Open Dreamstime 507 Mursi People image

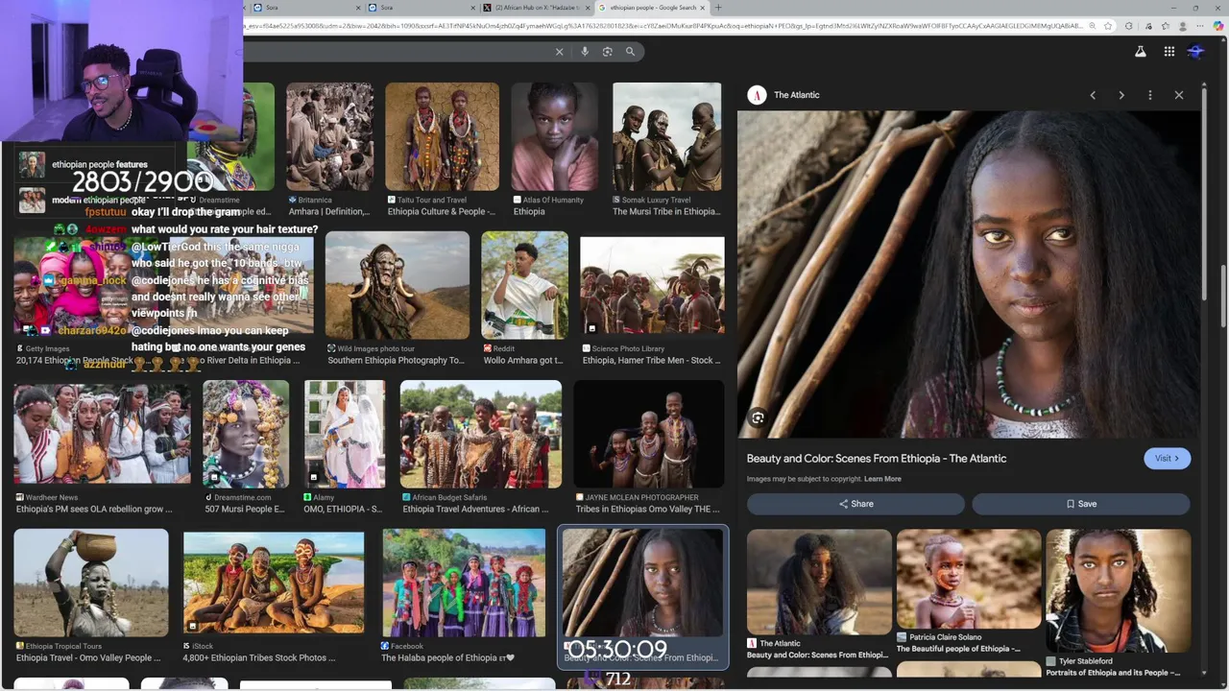(x=246, y=434)
